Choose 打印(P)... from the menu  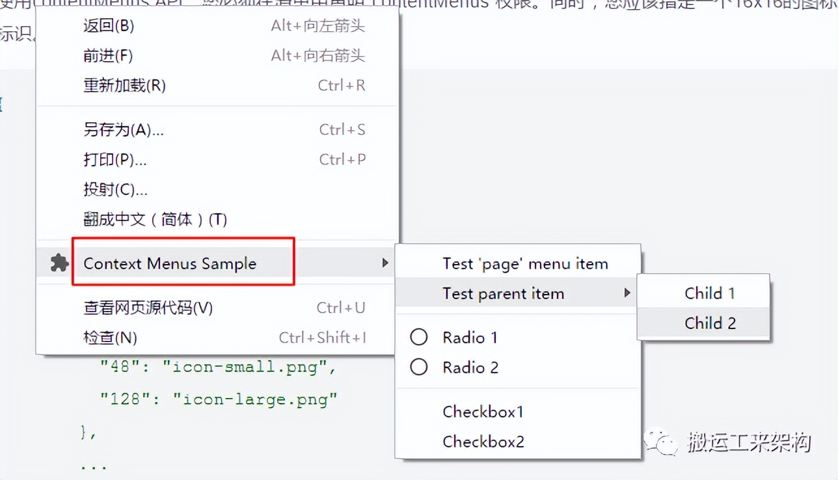pyautogui.click(x=216, y=159)
